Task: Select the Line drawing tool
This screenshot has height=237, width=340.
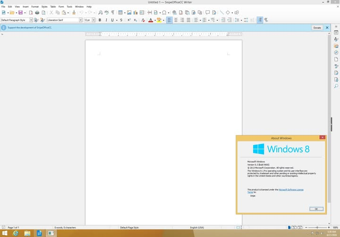Action: click(221, 13)
